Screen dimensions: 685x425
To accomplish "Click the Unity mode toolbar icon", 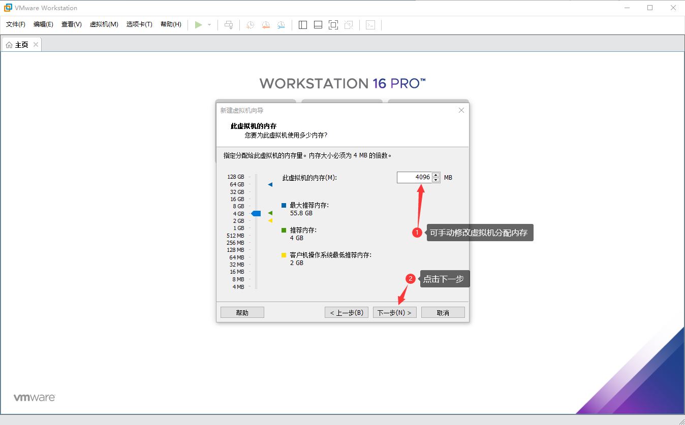I will click(349, 24).
